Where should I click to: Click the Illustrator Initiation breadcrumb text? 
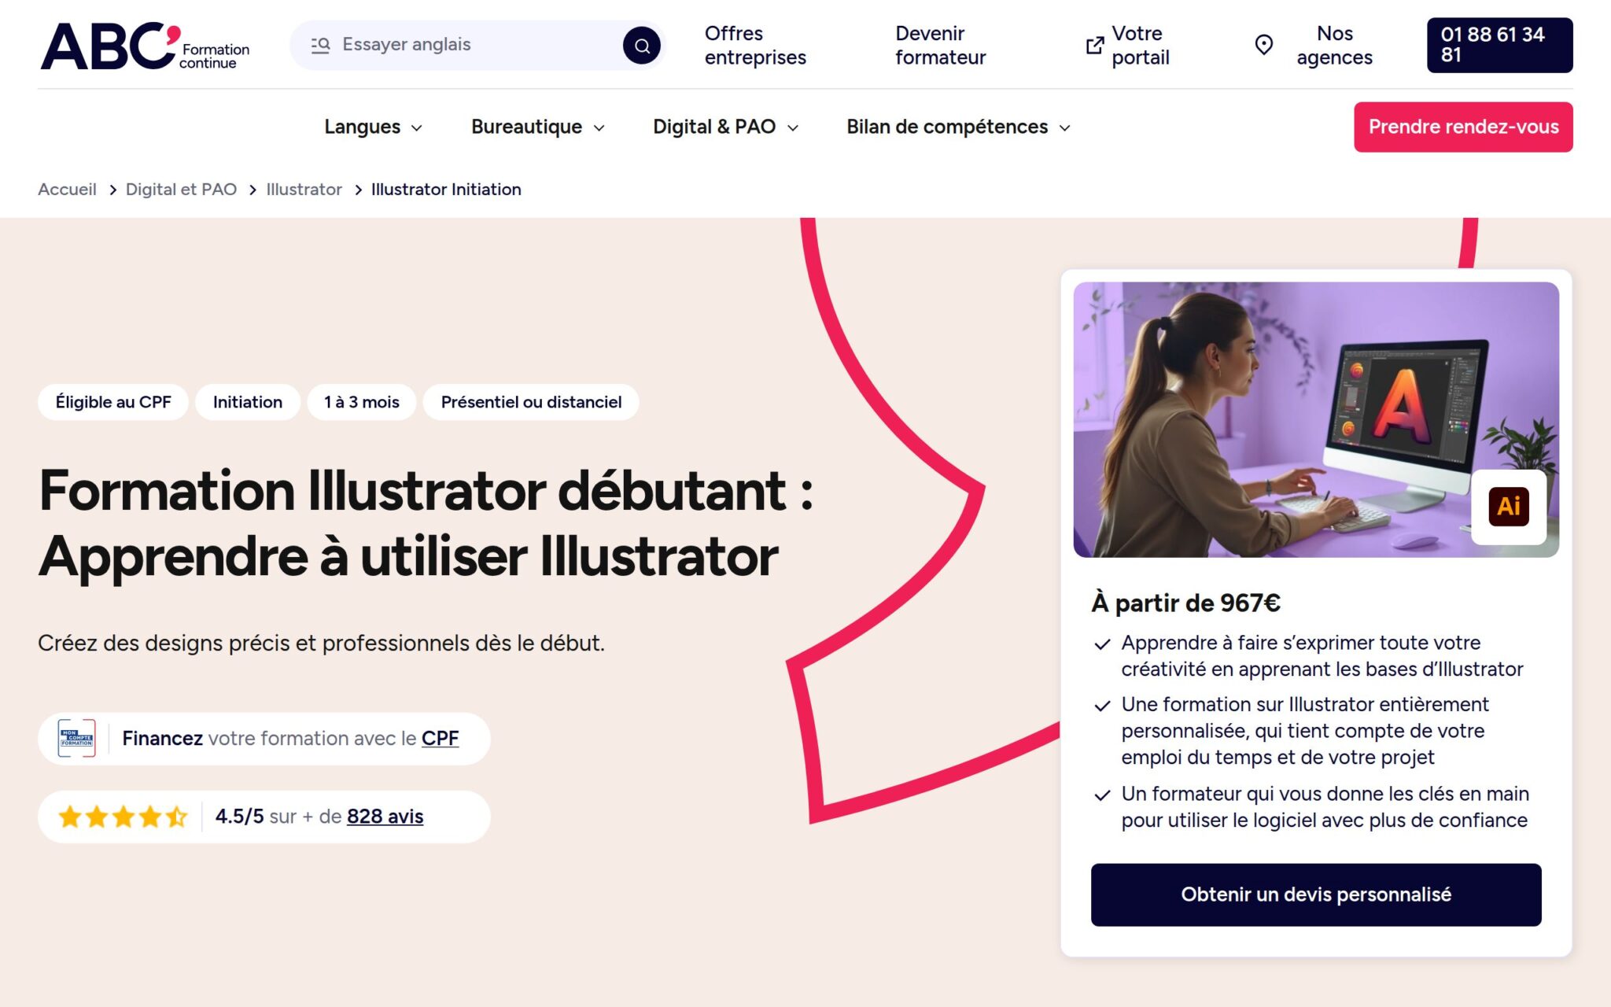(446, 190)
